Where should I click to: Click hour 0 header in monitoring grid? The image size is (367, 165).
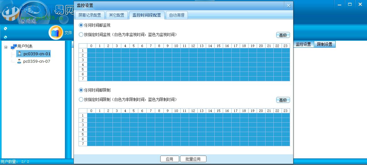[x=91, y=46]
